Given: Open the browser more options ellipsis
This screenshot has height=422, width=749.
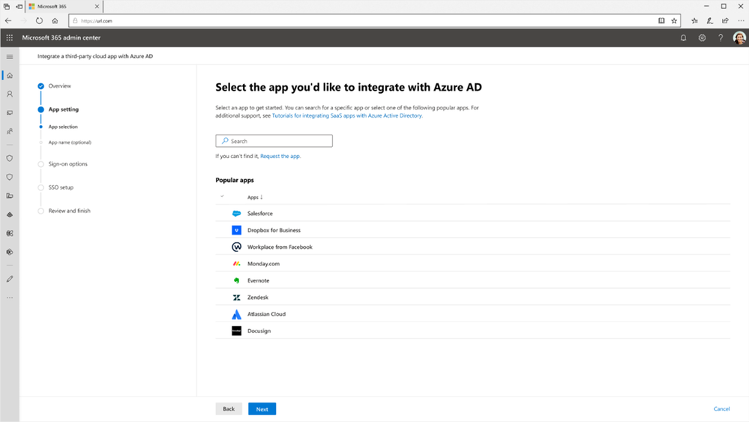Looking at the screenshot, I should pos(741,20).
